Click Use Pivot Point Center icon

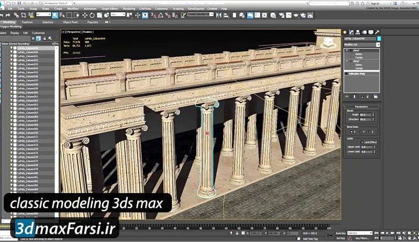[x=130, y=15]
